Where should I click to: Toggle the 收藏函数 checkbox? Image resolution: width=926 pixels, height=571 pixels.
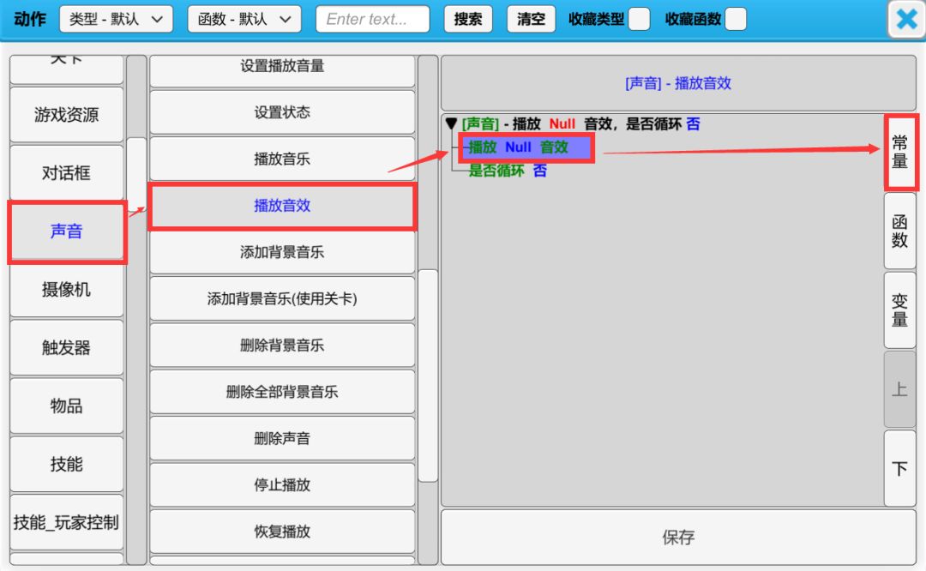pyautogui.click(x=735, y=19)
